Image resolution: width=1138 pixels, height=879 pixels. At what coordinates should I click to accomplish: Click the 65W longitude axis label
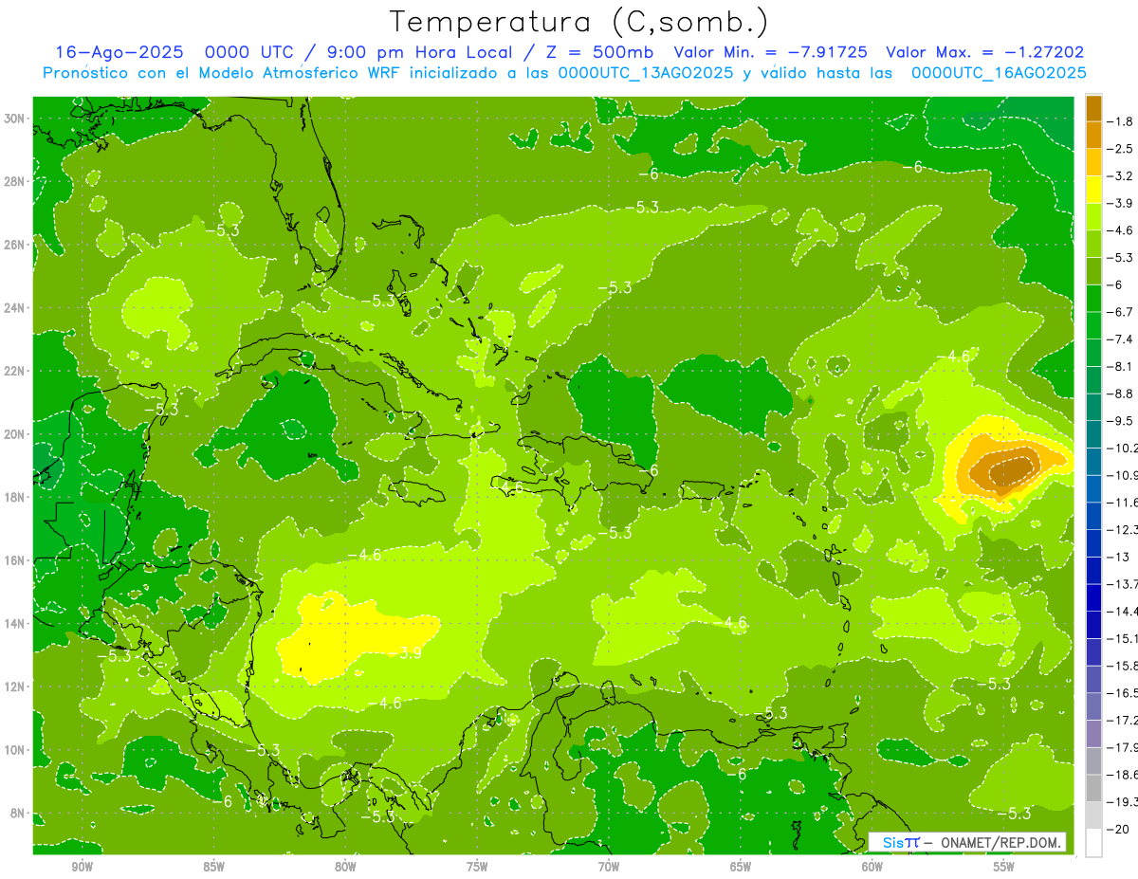[741, 867]
